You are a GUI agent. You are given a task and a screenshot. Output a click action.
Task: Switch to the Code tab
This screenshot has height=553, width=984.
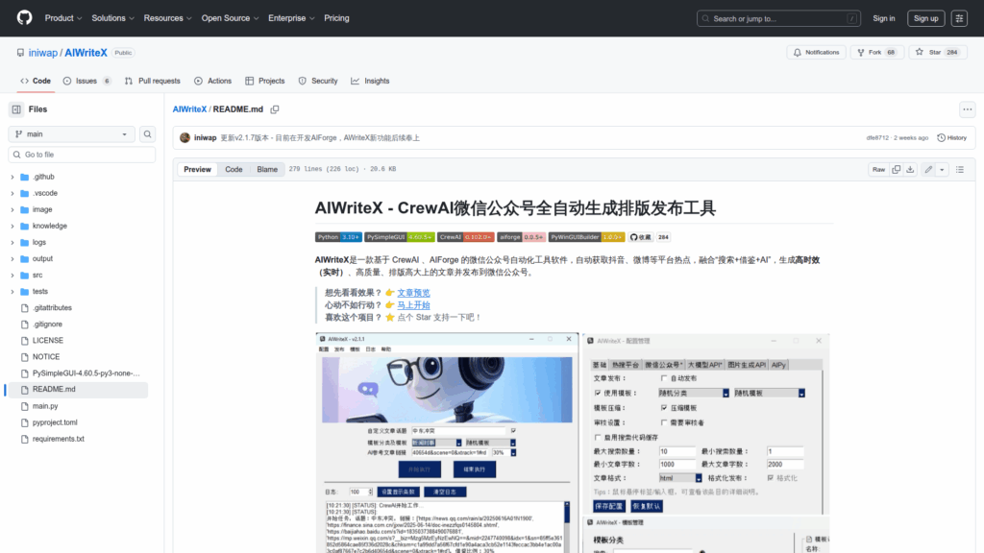(x=36, y=81)
